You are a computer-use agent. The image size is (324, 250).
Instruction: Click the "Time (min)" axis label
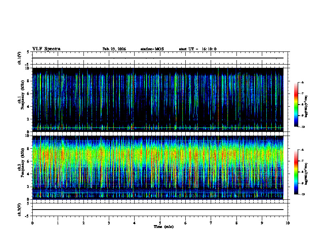[x=164, y=227]
